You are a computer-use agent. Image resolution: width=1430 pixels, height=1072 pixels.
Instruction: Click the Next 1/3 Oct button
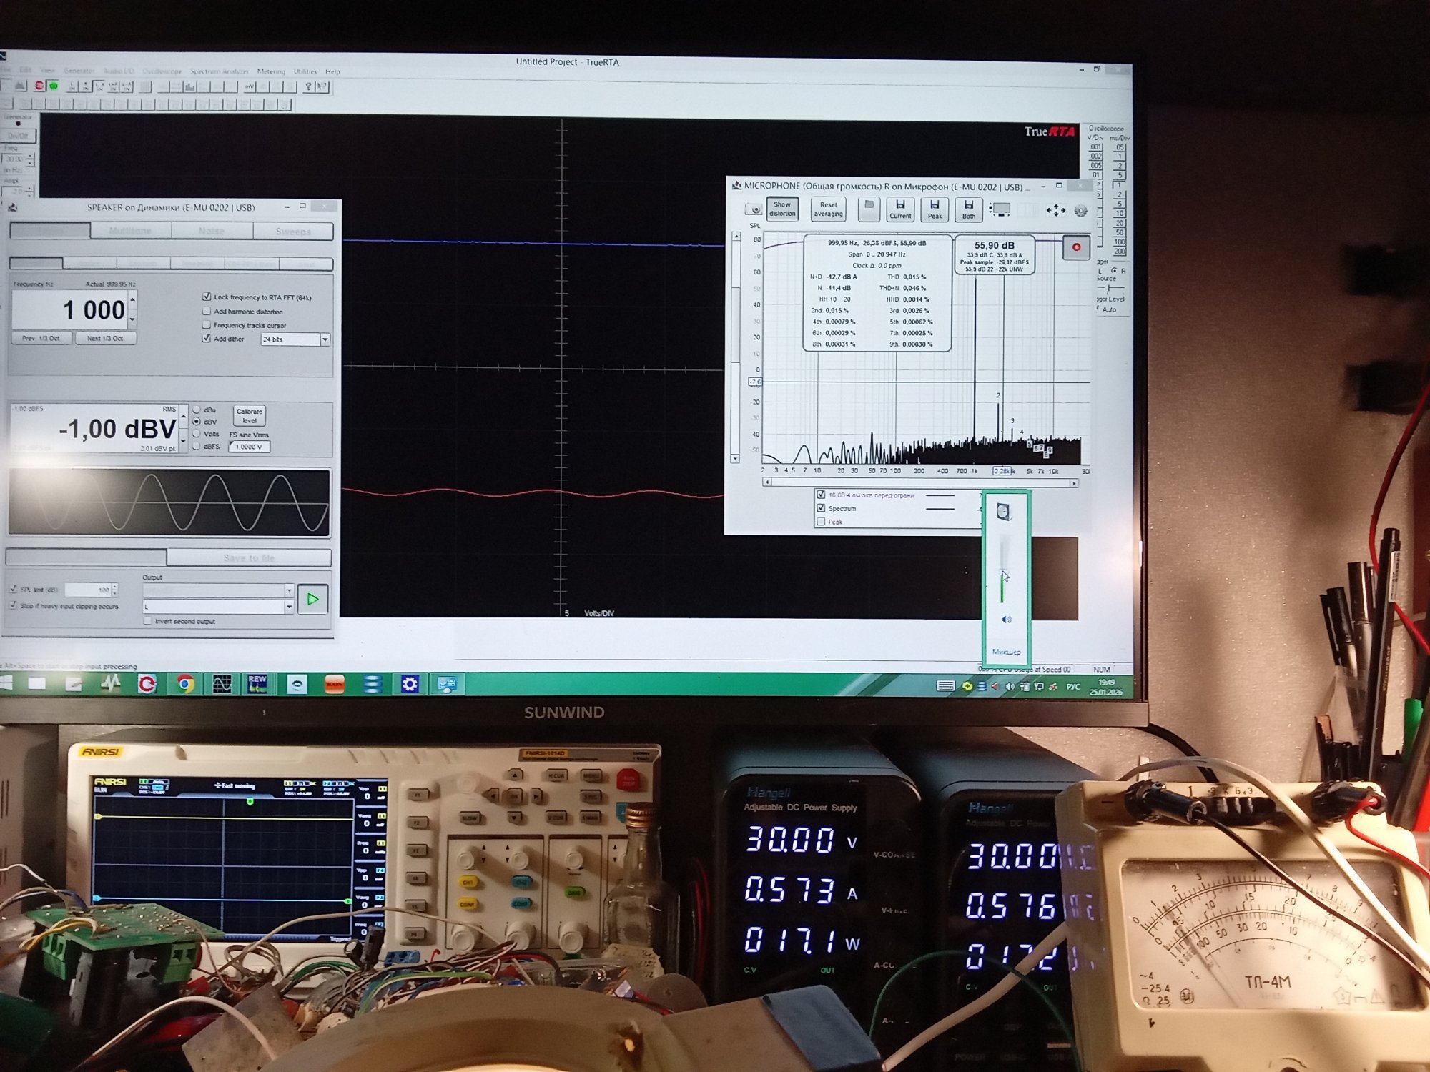click(x=105, y=338)
